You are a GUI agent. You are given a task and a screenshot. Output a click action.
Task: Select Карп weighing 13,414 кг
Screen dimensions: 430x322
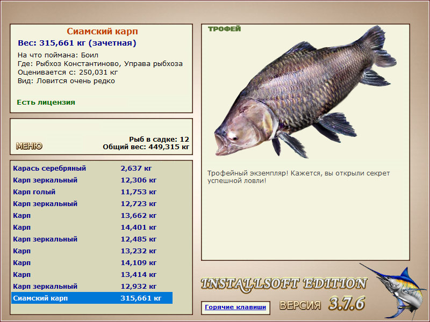coord(92,274)
